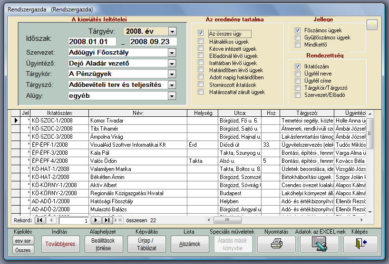Click street cell Diósdi út
The width and height of the screenshot is (389, 264).
(240, 145)
